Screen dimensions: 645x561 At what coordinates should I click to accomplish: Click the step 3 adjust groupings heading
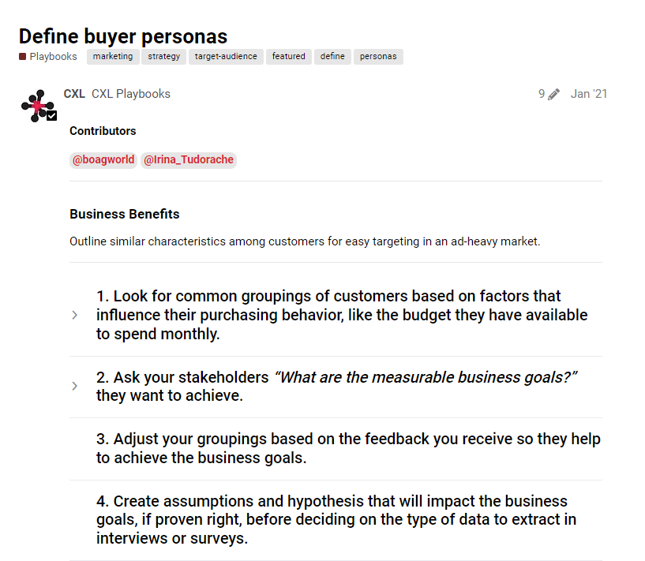(x=348, y=448)
